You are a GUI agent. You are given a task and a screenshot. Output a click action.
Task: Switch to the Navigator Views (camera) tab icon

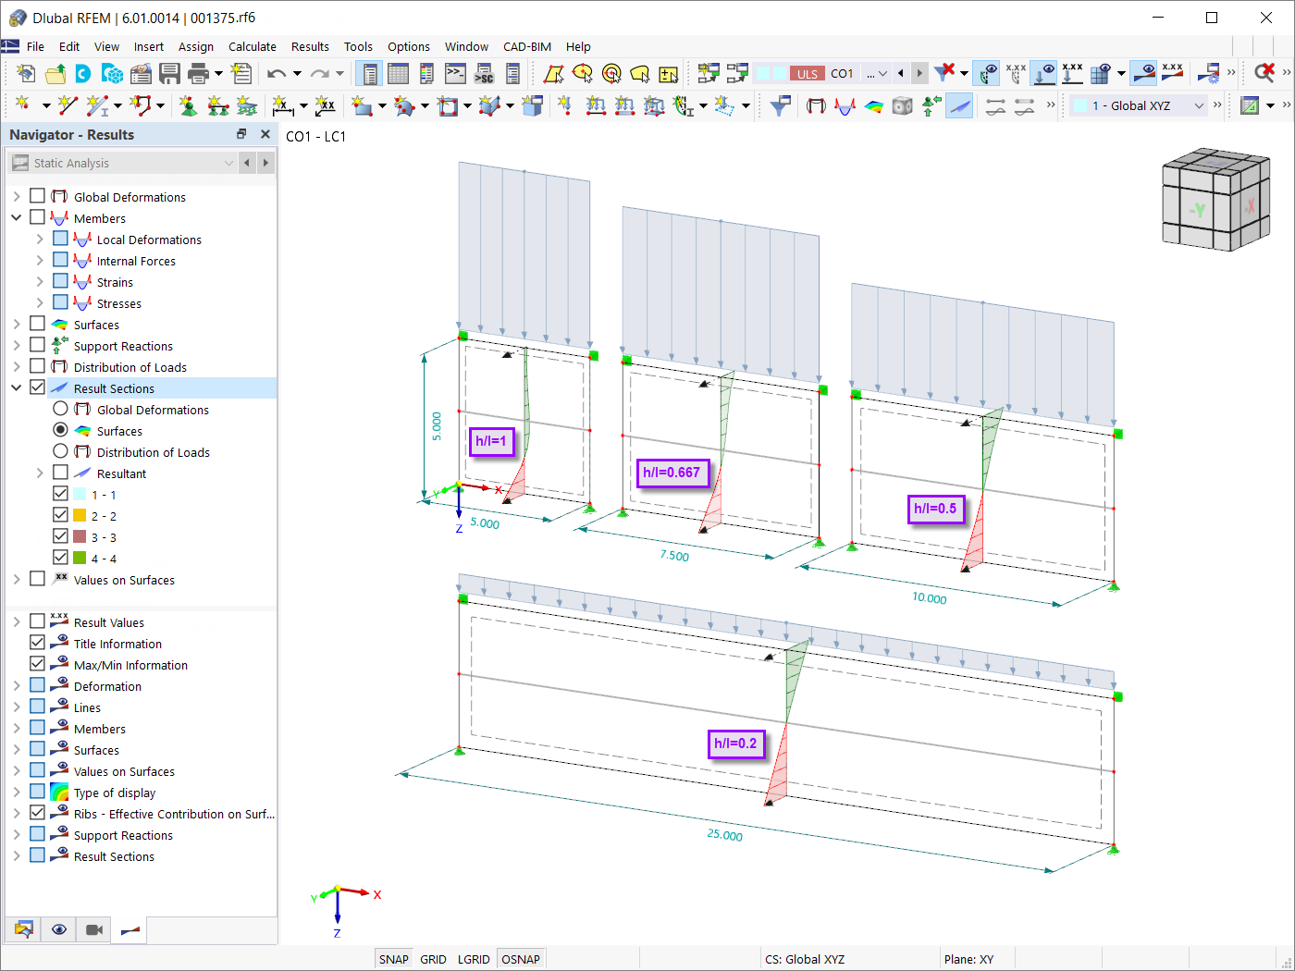(94, 929)
